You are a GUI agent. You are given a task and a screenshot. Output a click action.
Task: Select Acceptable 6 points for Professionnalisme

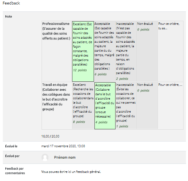(x=105, y=51)
